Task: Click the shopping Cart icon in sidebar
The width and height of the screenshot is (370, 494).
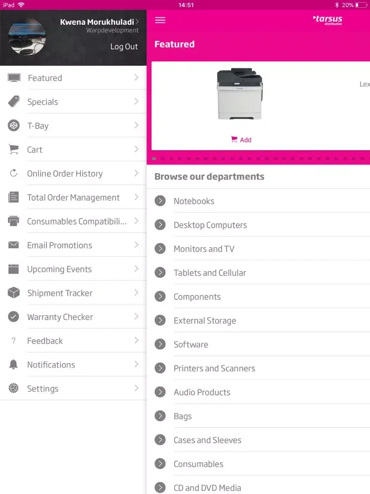Action: (14, 150)
